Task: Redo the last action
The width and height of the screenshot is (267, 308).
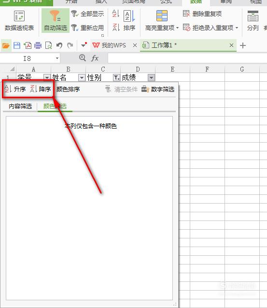Action: tap(70, 45)
